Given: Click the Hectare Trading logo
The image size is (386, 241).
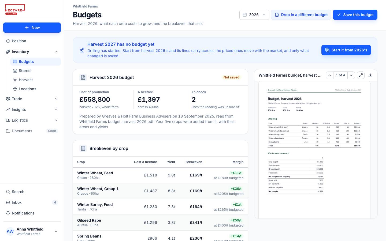Looking at the screenshot, I should click(15, 10).
